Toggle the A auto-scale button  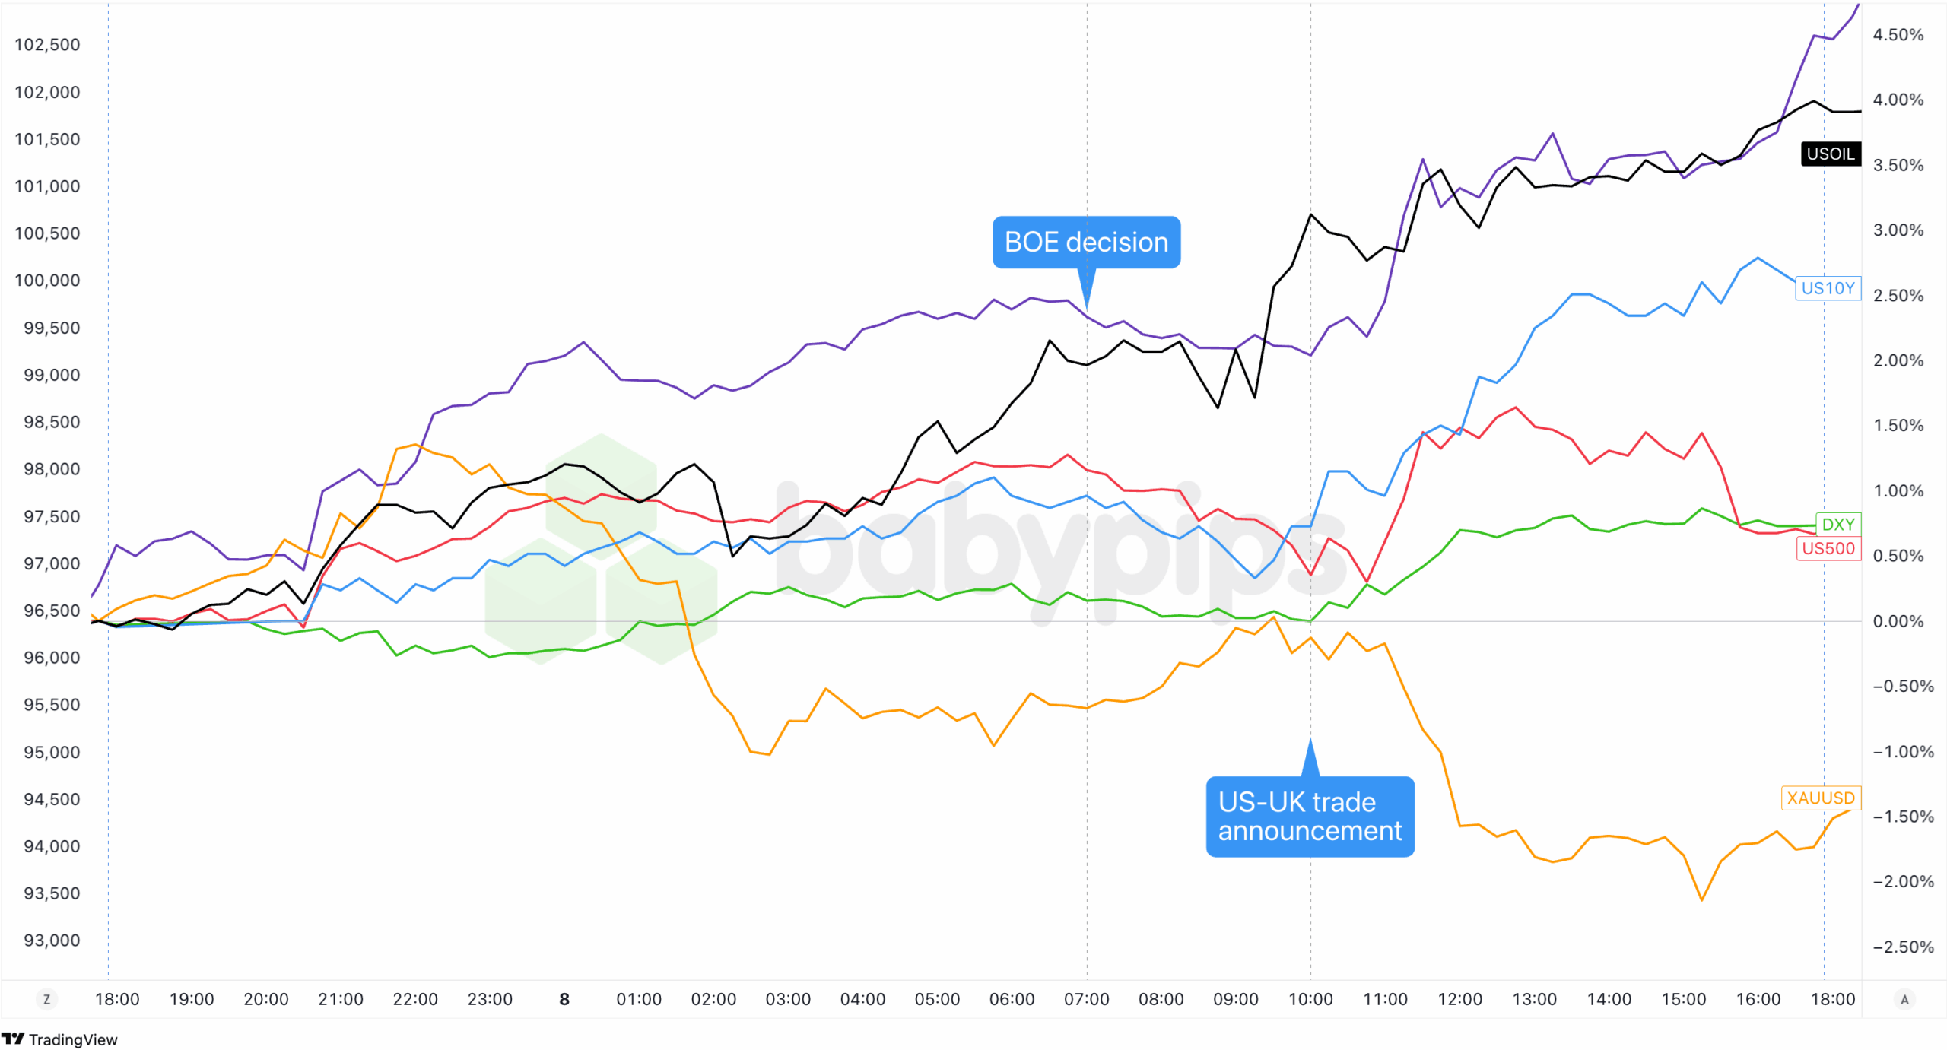pos(1904,999)
